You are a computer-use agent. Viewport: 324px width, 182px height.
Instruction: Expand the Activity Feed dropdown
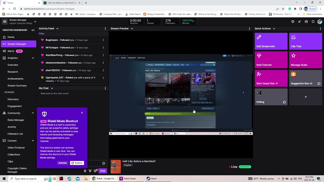(57, 29)
